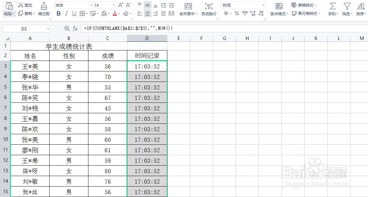Viewport: 368px width, 197px height.
Task: Click the zoom magnifier beside formula bar
Action: tap(67, 29)
